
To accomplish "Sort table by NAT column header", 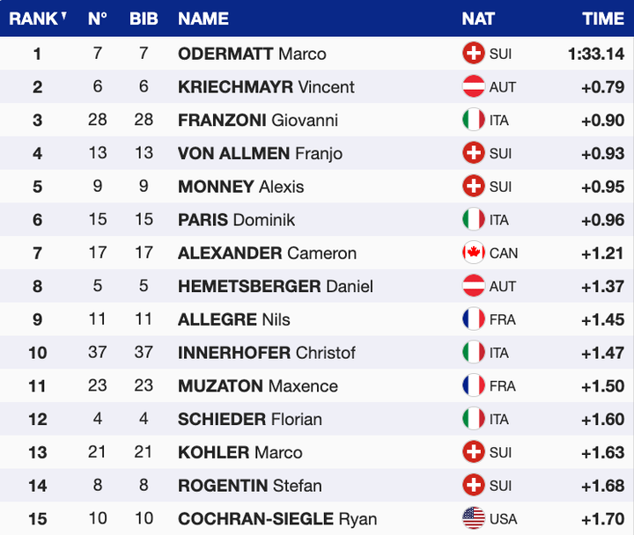I will point(478,18).
